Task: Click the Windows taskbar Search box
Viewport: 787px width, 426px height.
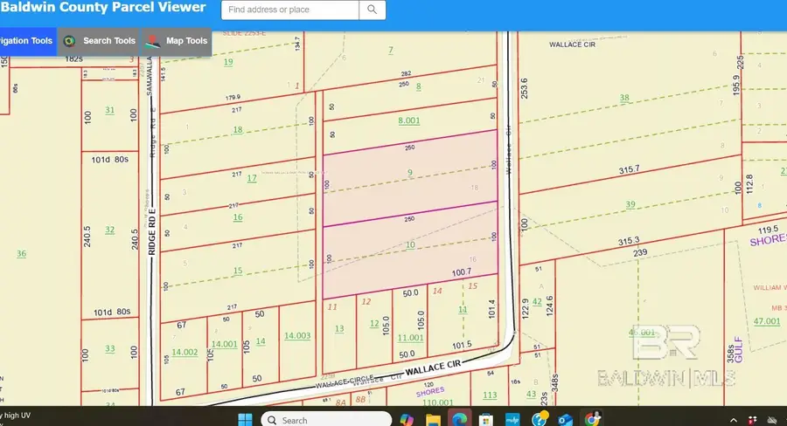Action: [x=326, y=420]
